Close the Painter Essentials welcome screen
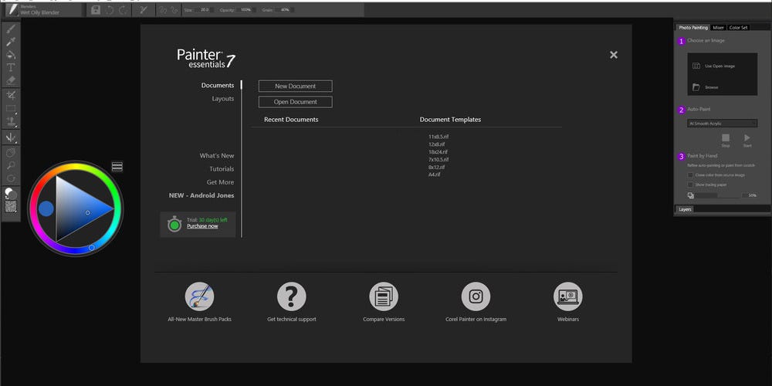The image size is (772, 386). [x=614, y=55]
